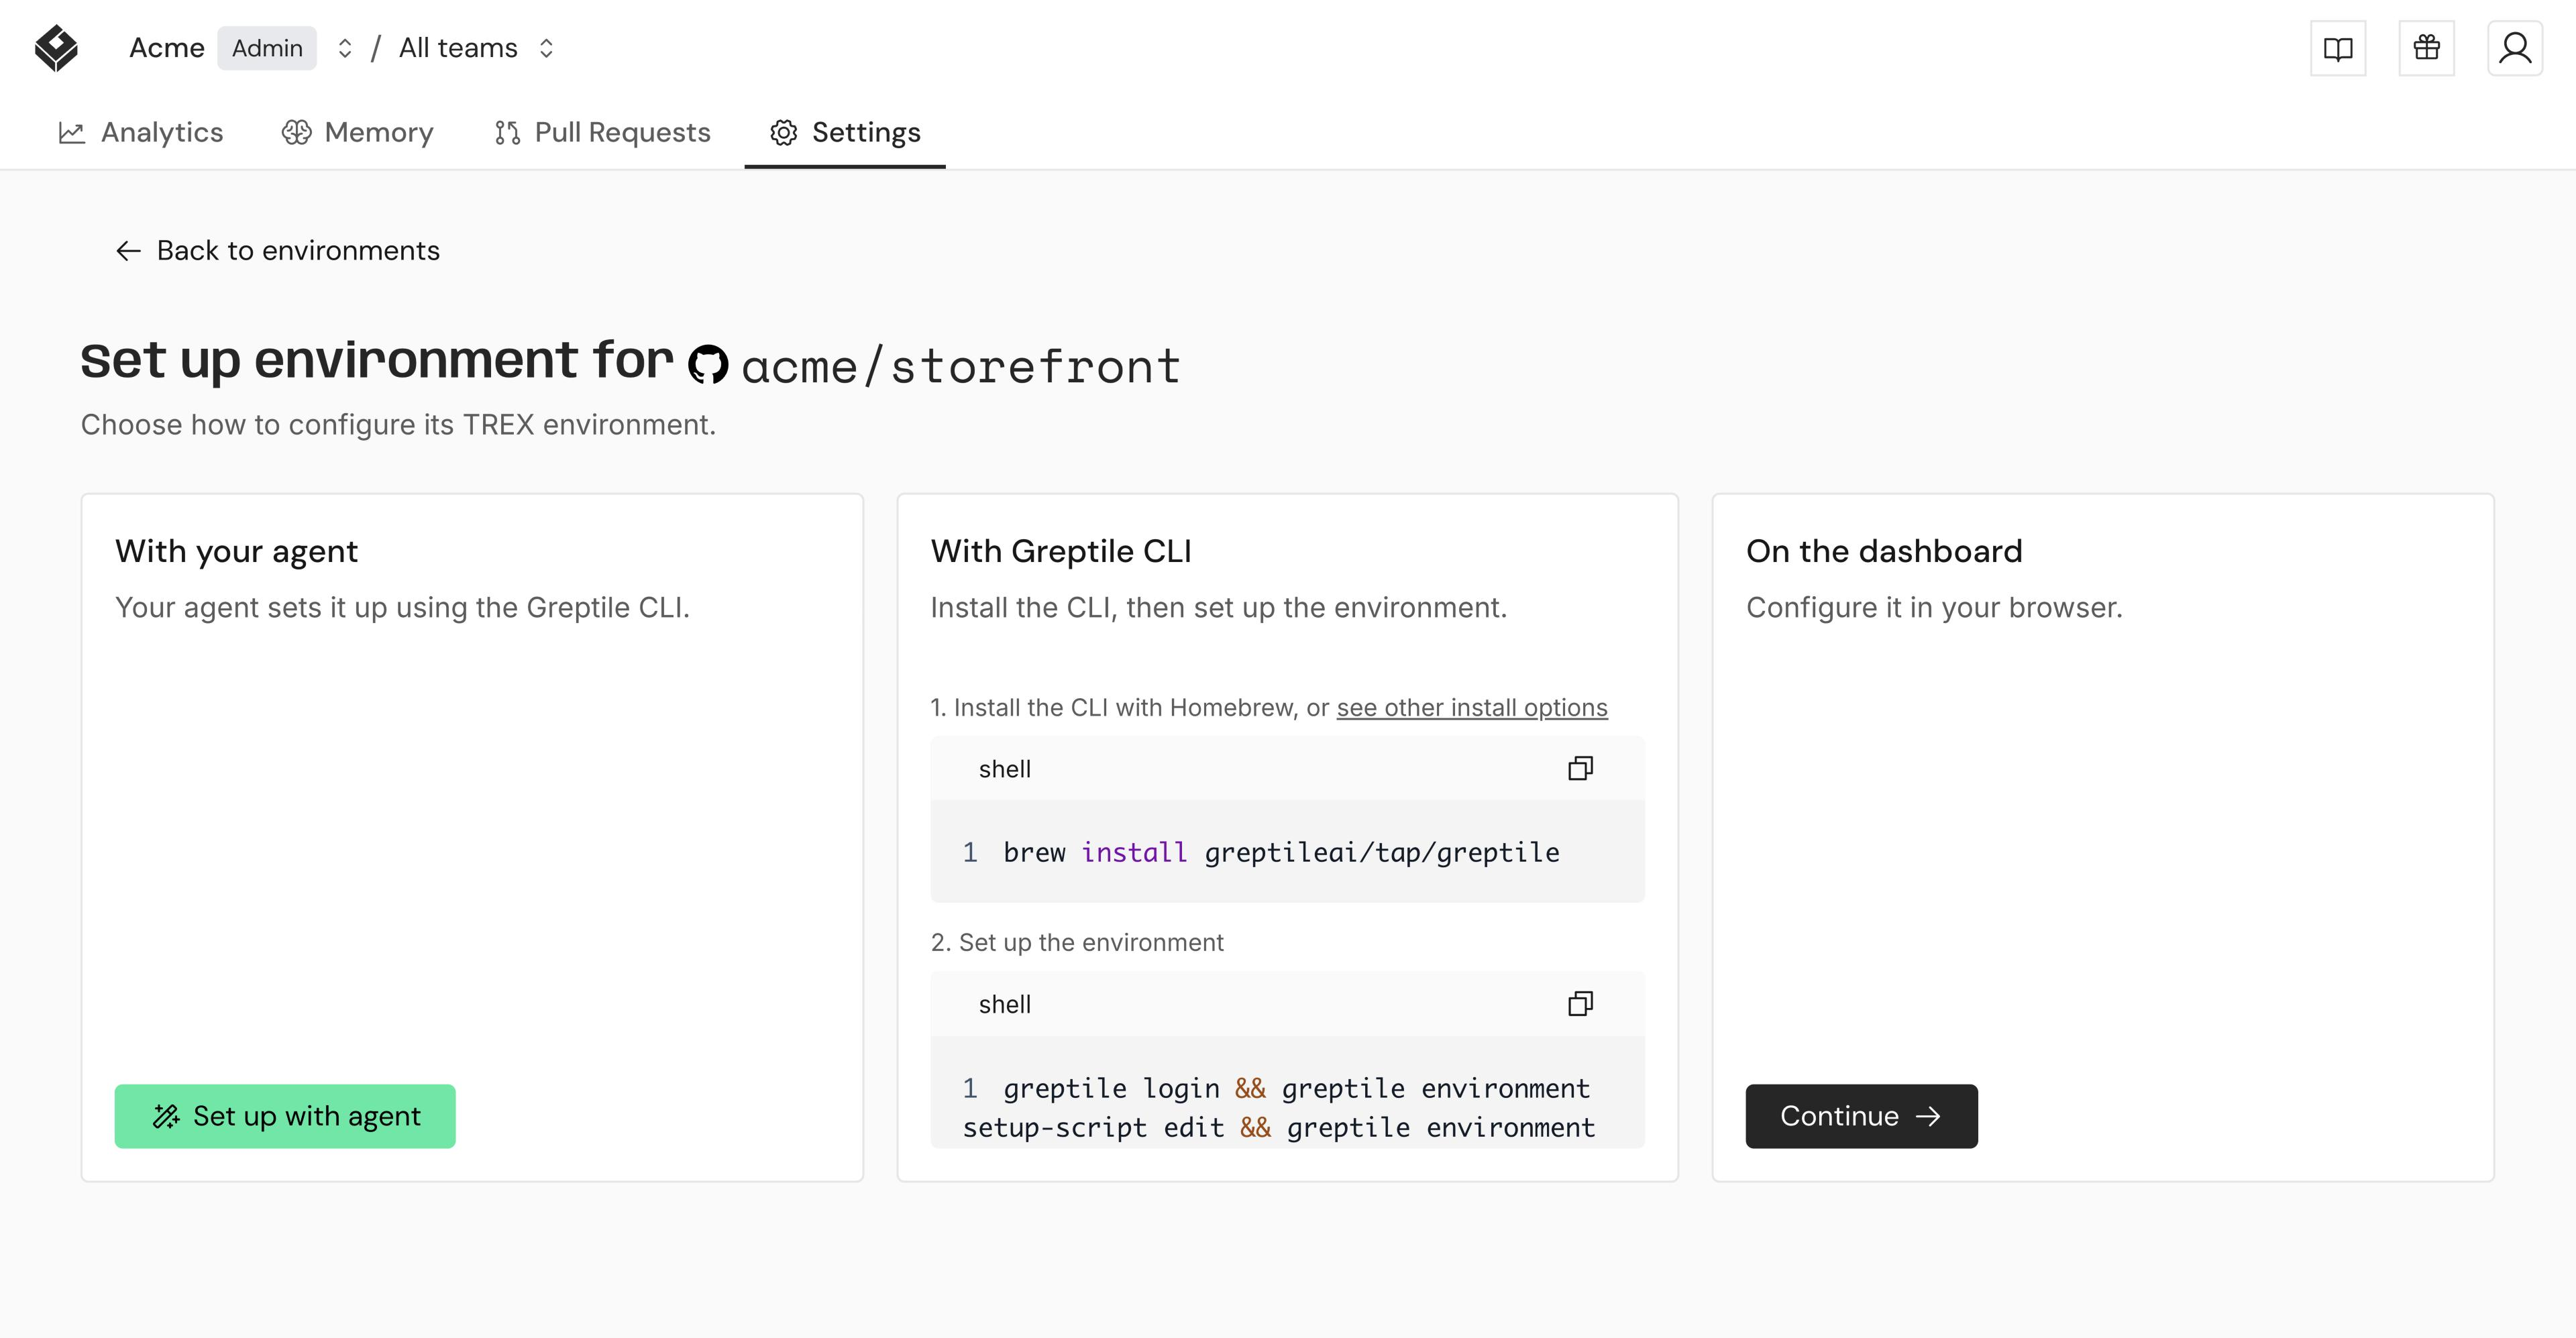Click the With your agent heading
Image resolution: width=2576 pixels, height=1338 pixels.
[236, 551]
